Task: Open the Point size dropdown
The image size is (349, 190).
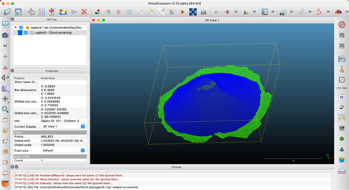Action: 63,150
